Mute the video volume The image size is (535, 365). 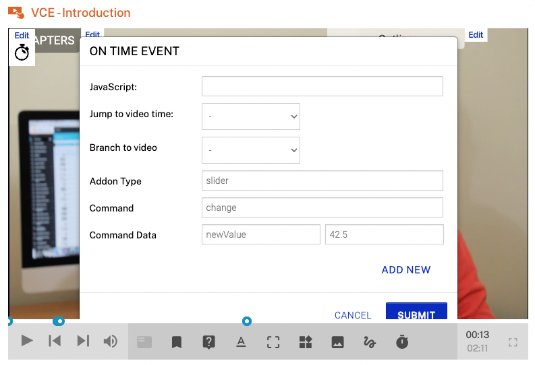(110, 341)
